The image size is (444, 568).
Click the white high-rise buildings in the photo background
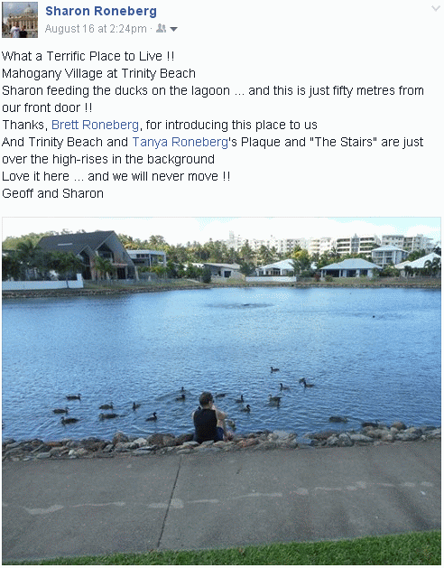click(329, 244)
